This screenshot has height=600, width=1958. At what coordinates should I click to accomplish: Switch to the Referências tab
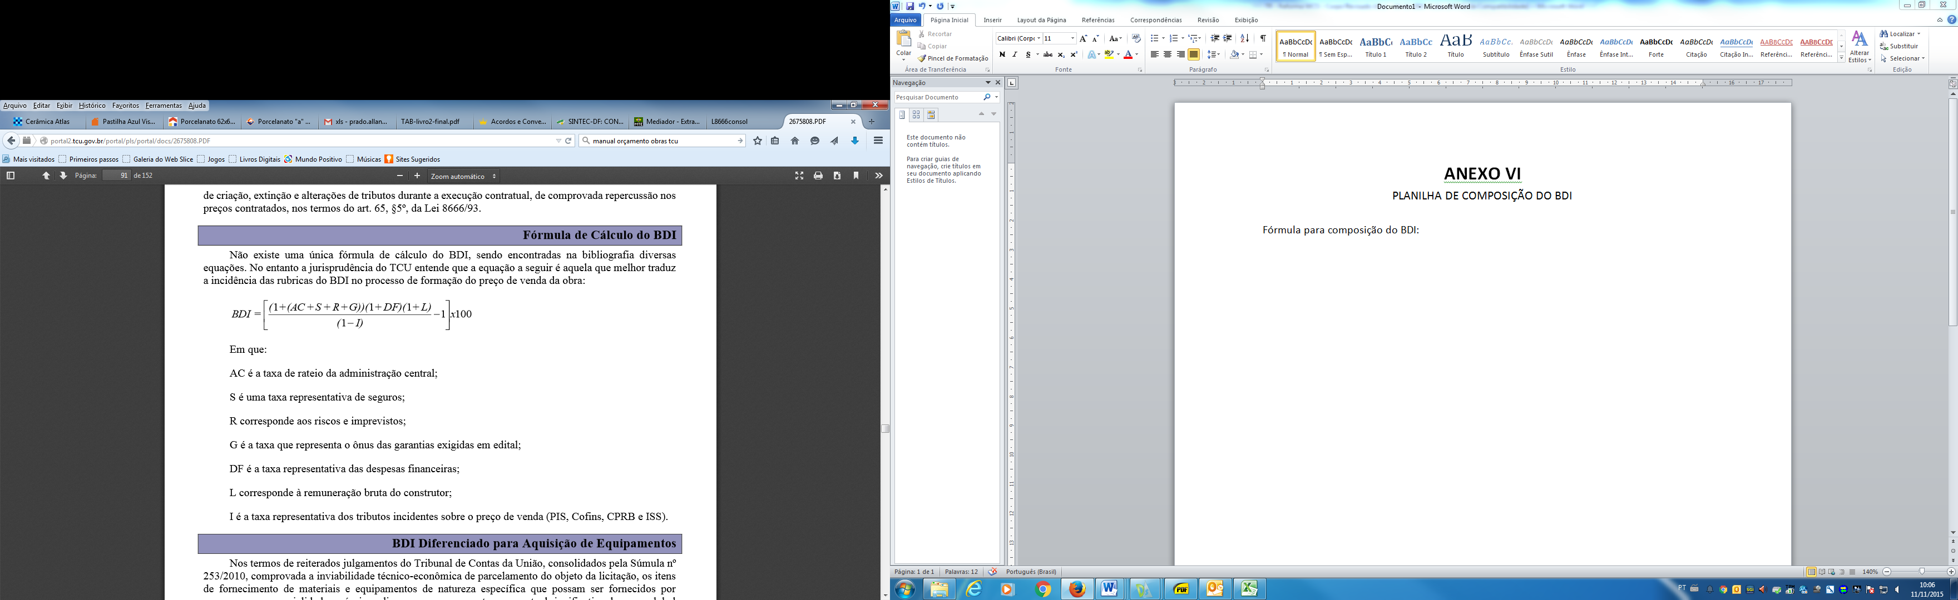point(1097,21)
